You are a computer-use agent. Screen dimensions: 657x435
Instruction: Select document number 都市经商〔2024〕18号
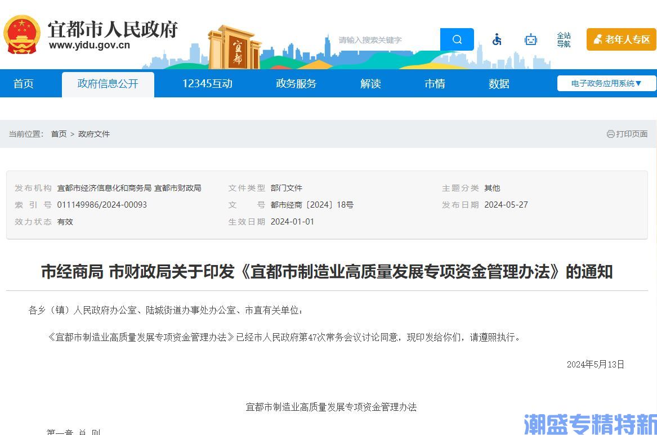click(x=312, y=205)
